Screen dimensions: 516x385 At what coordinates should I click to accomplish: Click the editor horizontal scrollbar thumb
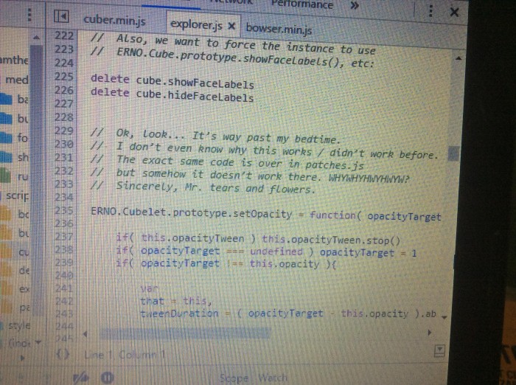click(x=184, y=333)
